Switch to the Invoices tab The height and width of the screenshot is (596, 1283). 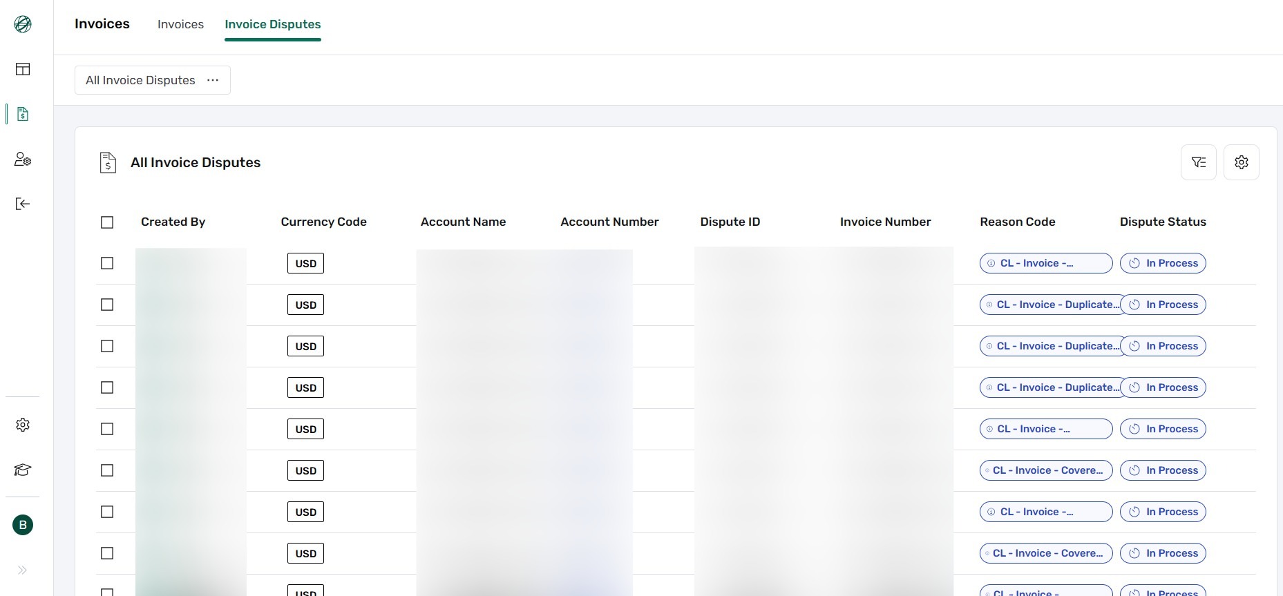[x=180, y=24]
